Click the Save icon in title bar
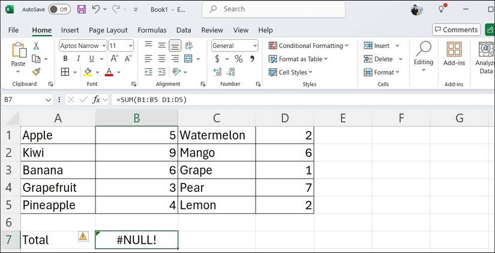The height and width of the screenshot is (253, 495). (81, 10)
